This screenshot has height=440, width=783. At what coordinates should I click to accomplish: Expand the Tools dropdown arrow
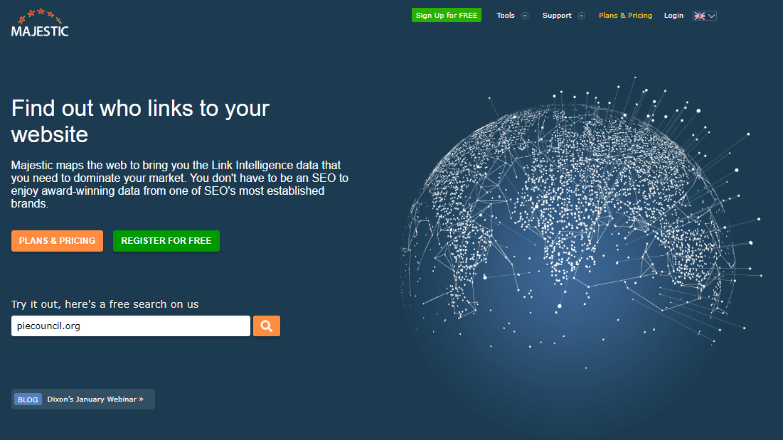point(525,16)
